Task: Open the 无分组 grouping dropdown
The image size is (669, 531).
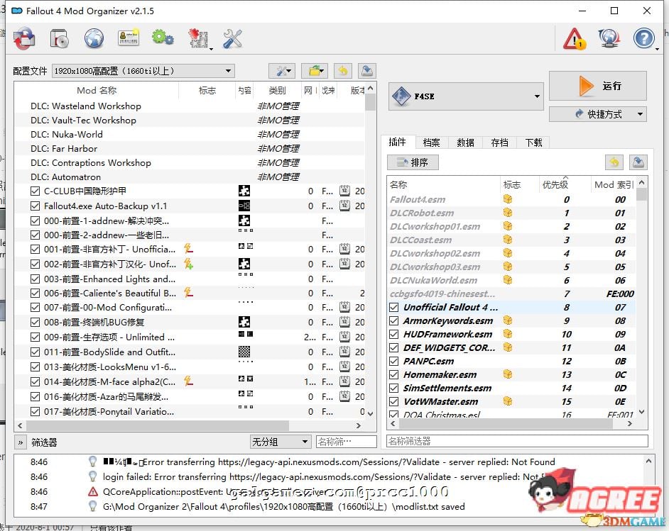Action: coord(280,441)
